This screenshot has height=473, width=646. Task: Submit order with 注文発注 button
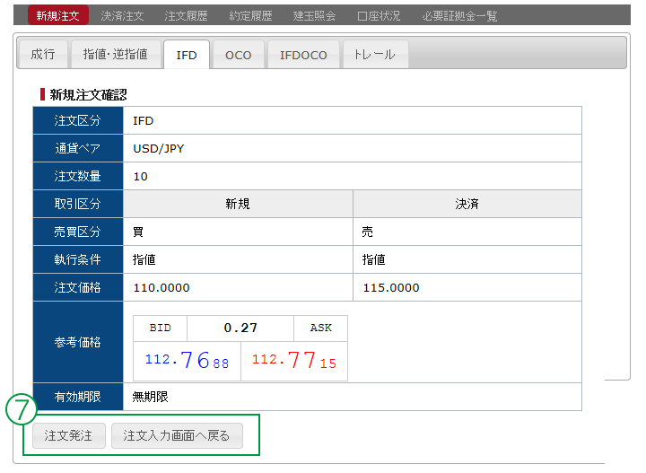(x=69, y=435)
